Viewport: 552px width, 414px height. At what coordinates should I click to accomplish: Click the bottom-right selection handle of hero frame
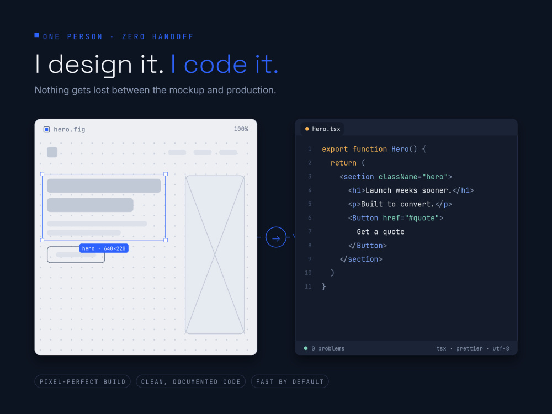(166, 240)
